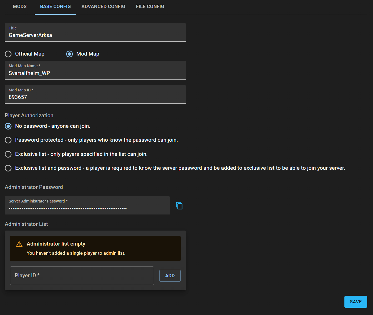This screenshot has width=373, height=315.
Task: Open the ADVANCED CONFIG tab
Action: pos(103,6)
